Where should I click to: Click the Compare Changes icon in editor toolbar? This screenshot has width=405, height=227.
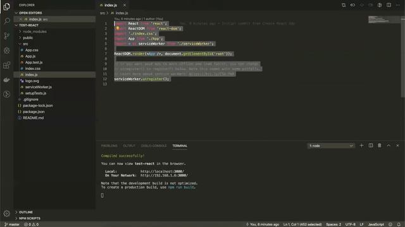pos(344,5)
